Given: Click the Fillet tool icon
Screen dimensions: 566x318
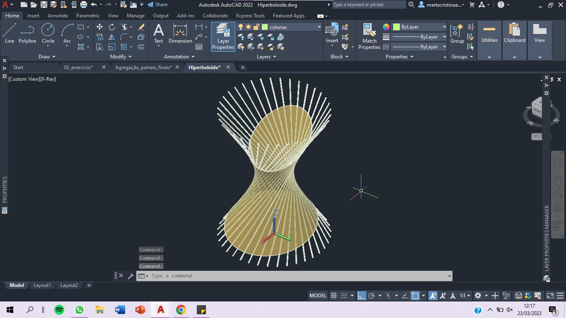Looking at the screenshot, I should tap(124, 37).
